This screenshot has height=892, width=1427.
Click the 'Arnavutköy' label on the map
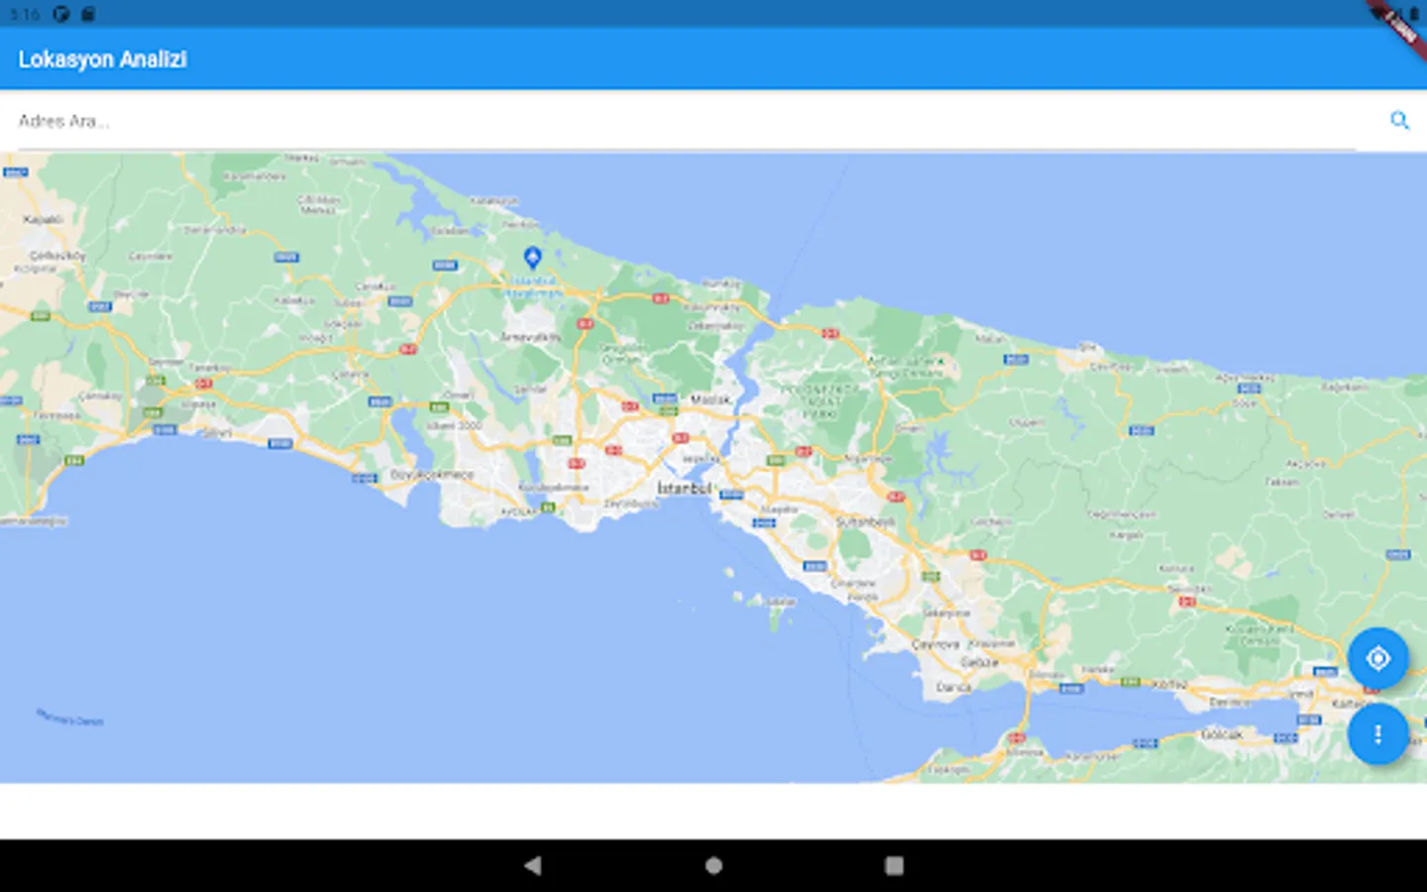[530, 337]
